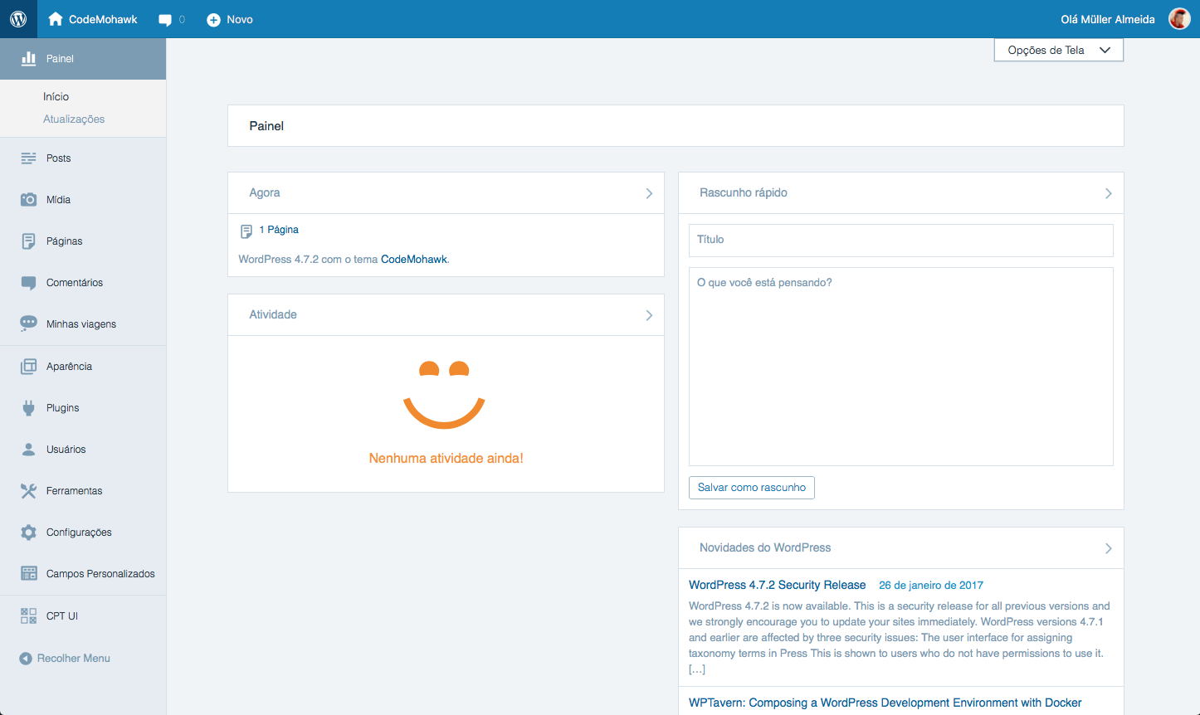Open the Atualizações submenu item

click(74, 119)
